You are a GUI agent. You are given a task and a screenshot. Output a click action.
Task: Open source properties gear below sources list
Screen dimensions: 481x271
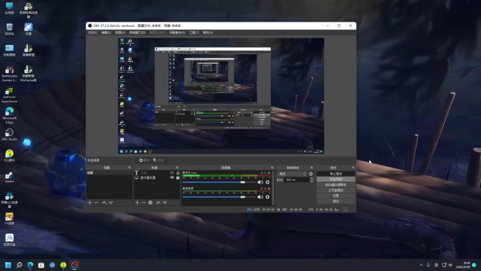(150, 202)
